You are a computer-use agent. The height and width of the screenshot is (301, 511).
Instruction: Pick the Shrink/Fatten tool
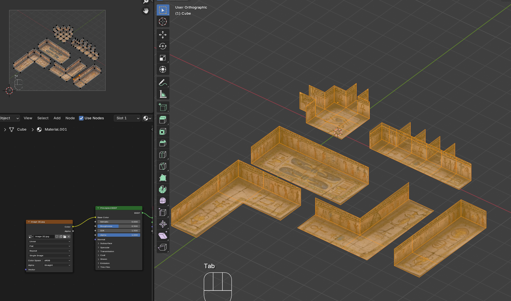tap(163, 224)
